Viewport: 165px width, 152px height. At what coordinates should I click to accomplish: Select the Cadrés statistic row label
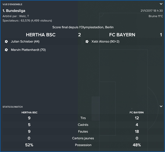[83, 125]
